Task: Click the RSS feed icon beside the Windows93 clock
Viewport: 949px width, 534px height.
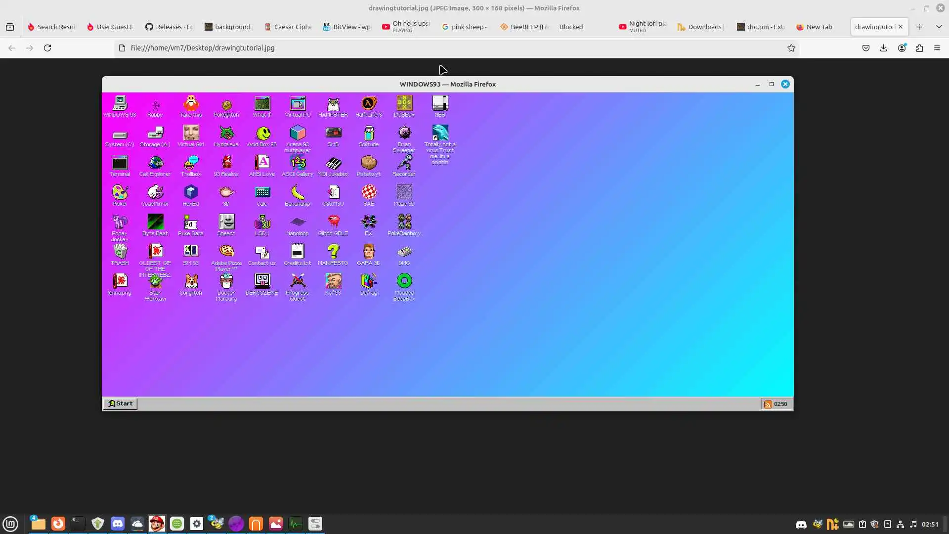Action: tap(768, 404)
